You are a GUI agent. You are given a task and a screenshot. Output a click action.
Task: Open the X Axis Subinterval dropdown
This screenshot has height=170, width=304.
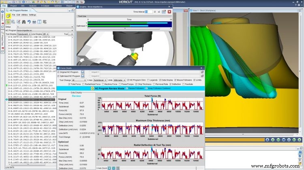point(100,80)
